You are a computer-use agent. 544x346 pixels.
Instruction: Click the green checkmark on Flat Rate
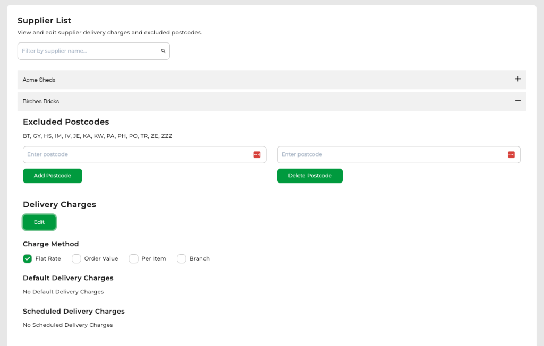[x=27, y=258]
